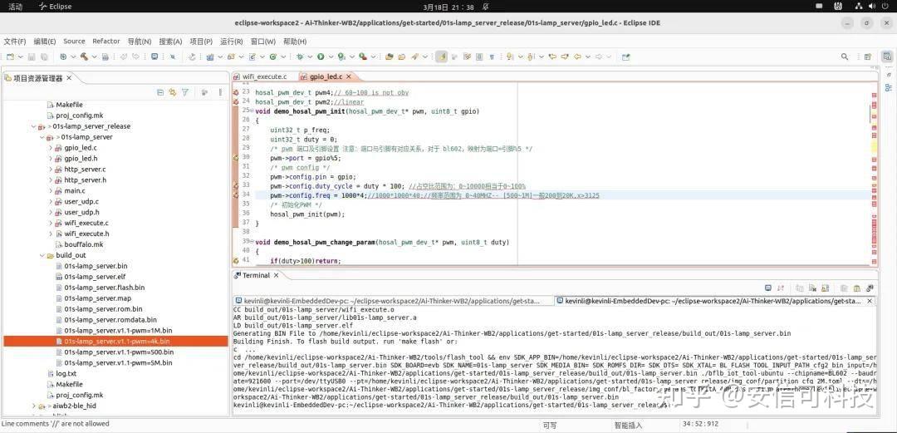Click the Debug bug toolbar icon
The image size is (897, 433).
tap(300, 57)
